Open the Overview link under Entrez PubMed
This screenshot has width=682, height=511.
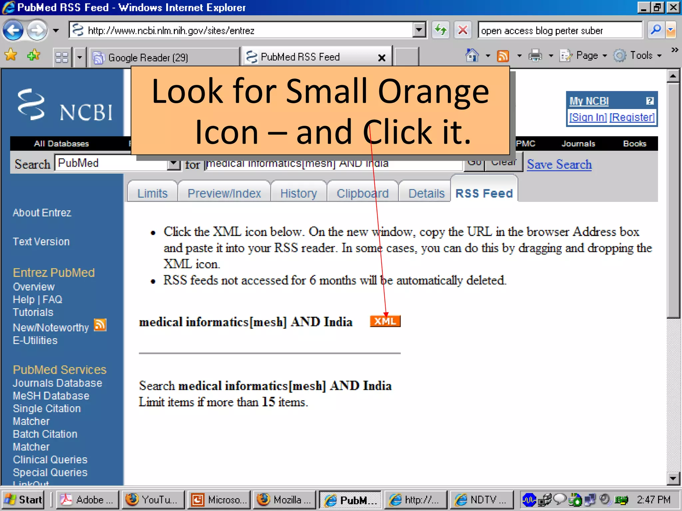coord(34,287)
